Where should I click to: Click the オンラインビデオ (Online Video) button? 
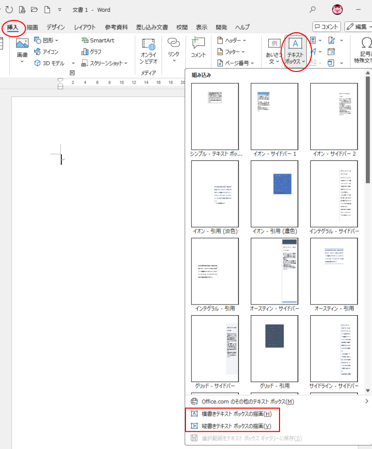click(148, 51)
